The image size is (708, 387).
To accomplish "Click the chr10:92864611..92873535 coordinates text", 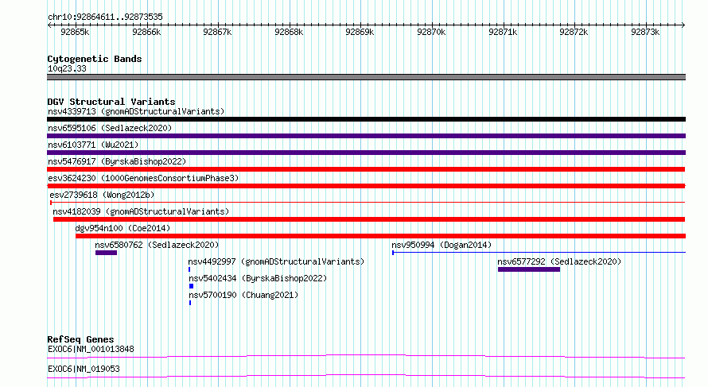I will click(x=105, y=17).
